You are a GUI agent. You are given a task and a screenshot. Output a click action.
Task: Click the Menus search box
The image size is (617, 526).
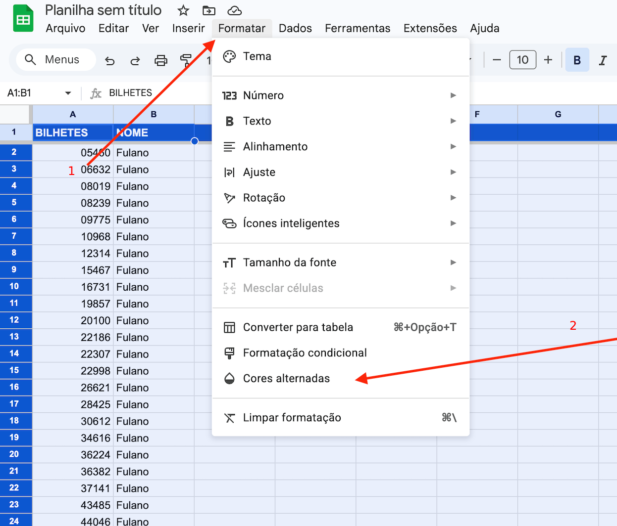[x=55, y=60]
